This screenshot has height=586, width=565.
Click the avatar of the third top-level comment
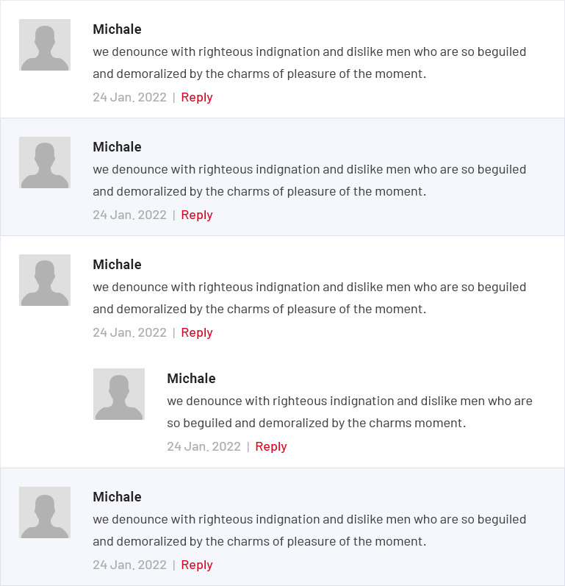point(45,280)
